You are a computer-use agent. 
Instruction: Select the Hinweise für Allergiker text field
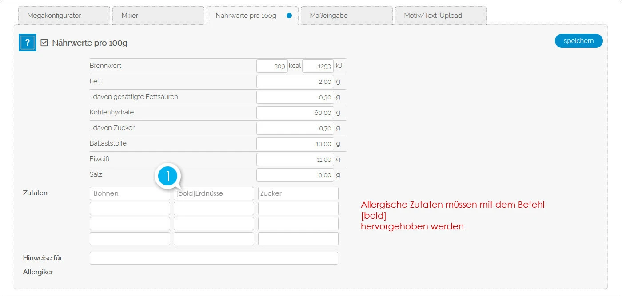tap(214, 258)
